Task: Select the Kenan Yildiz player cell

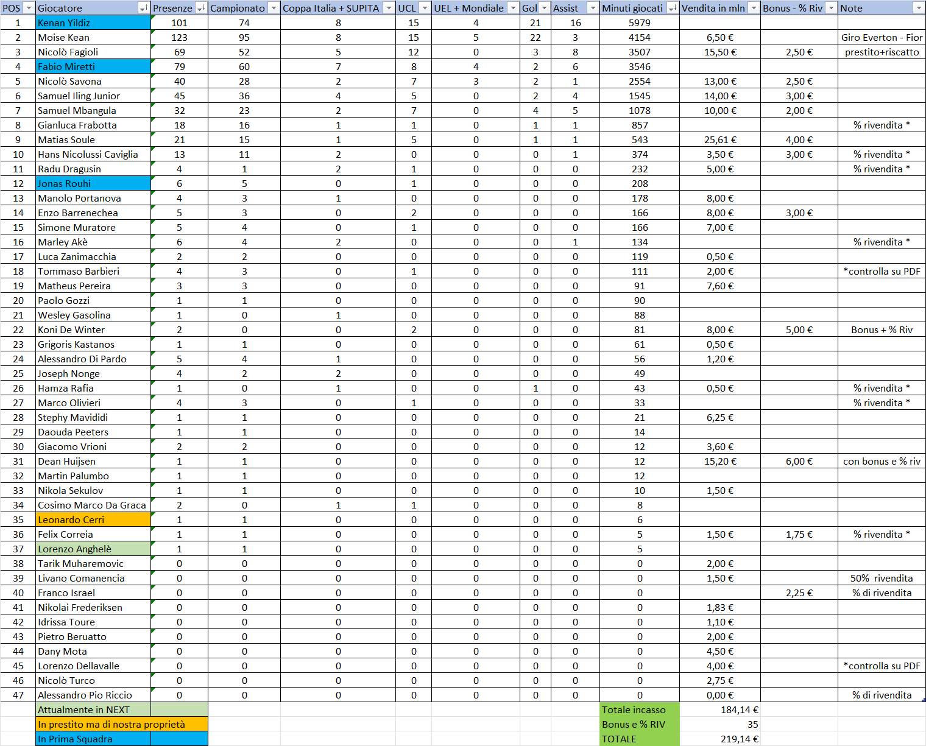Action: tap(93, 23)
